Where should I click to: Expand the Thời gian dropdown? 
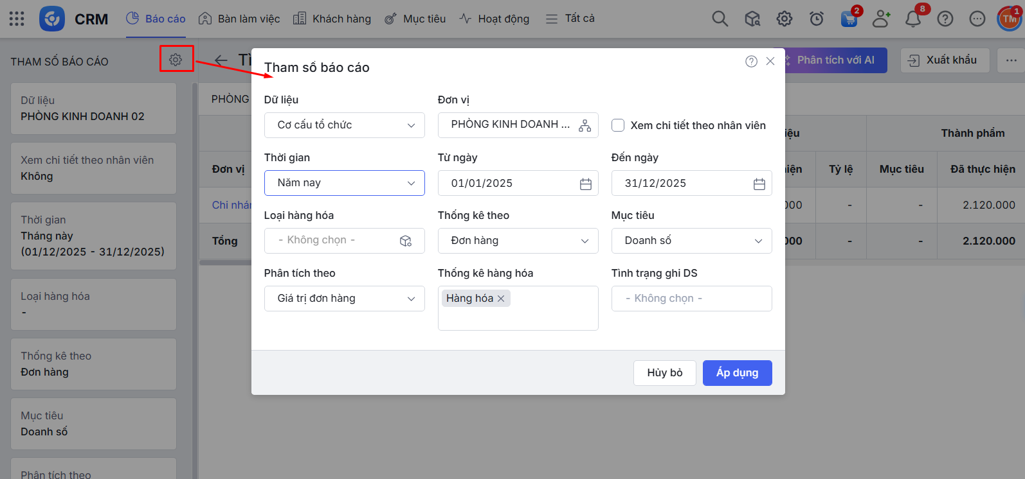344,183
